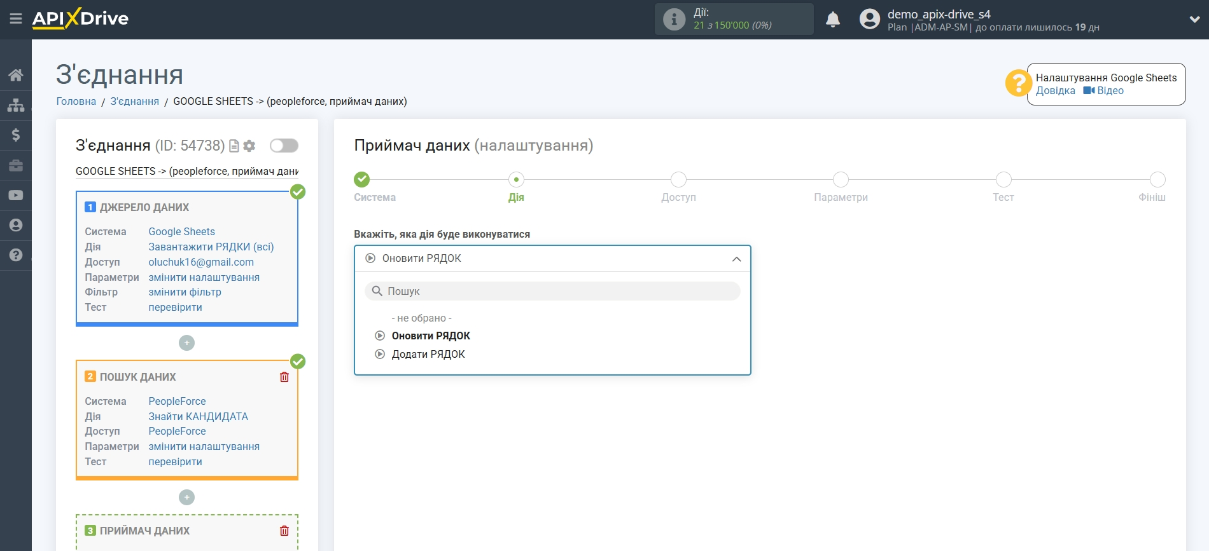Click the yellow question mark help icon

coord(1018,83)
